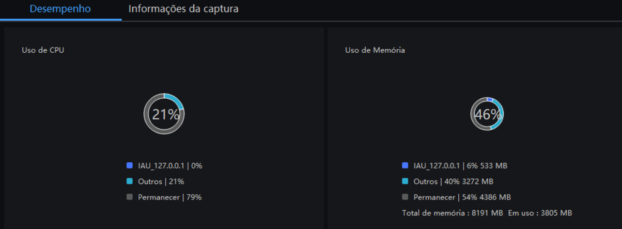Click the memory usage donut chart
This screenshot has width=622, height=229.
pyautogui.click(x=487, y=114)
